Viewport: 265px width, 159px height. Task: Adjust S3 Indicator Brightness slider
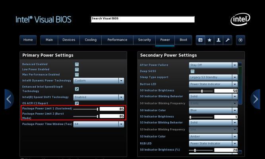[x=201, y=117]
